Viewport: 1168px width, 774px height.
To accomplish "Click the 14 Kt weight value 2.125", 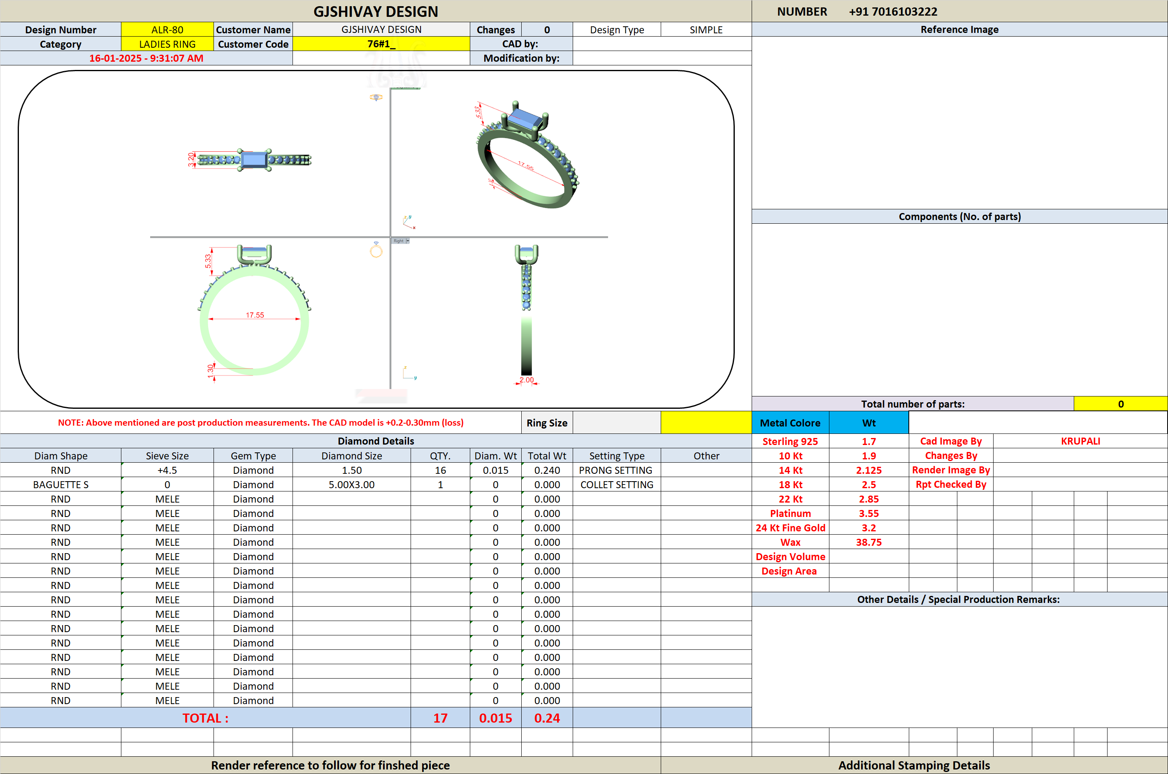I will (869, 470).
